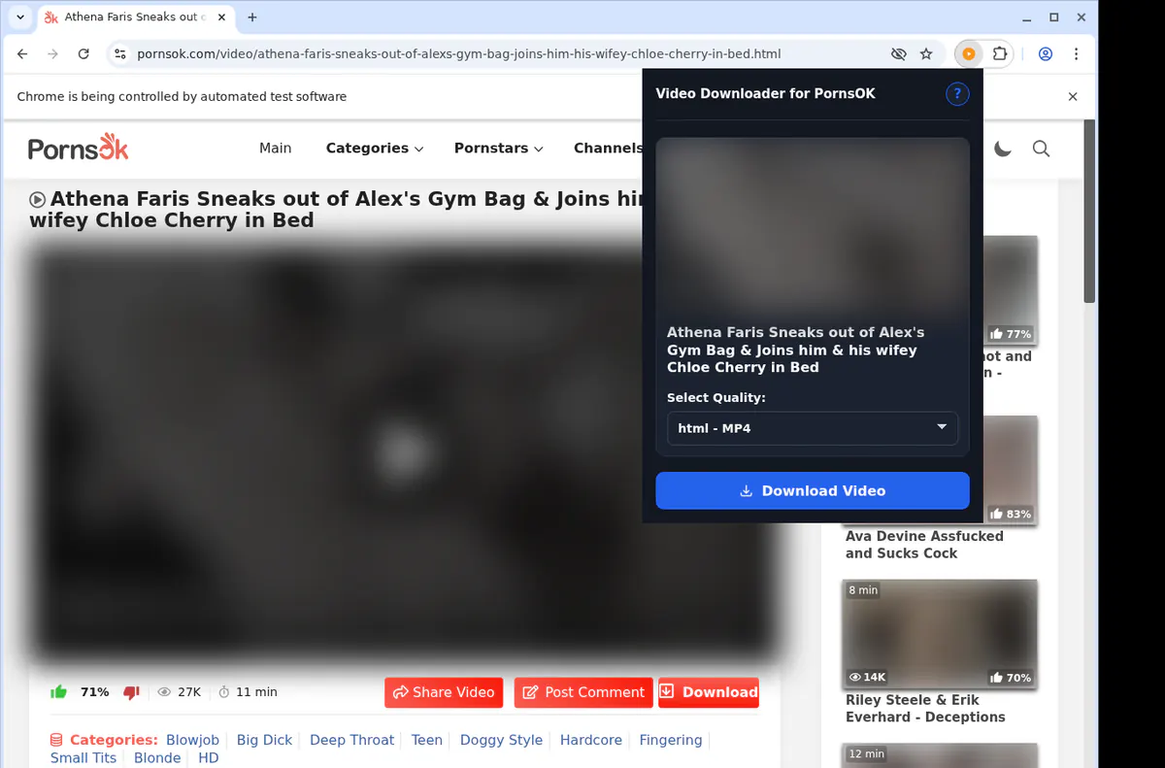Open the Hardcore category link
This screenshot has width=1165, height=768.
click(591, 740)
